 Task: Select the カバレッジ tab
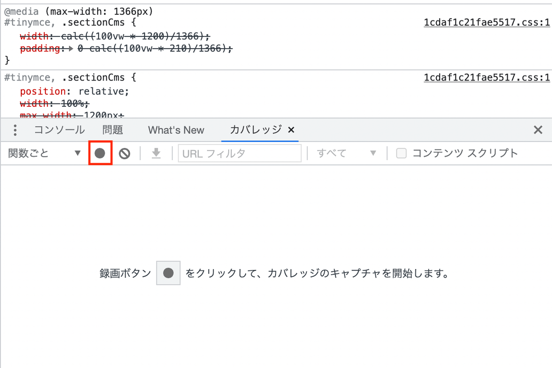coord(254,130)
